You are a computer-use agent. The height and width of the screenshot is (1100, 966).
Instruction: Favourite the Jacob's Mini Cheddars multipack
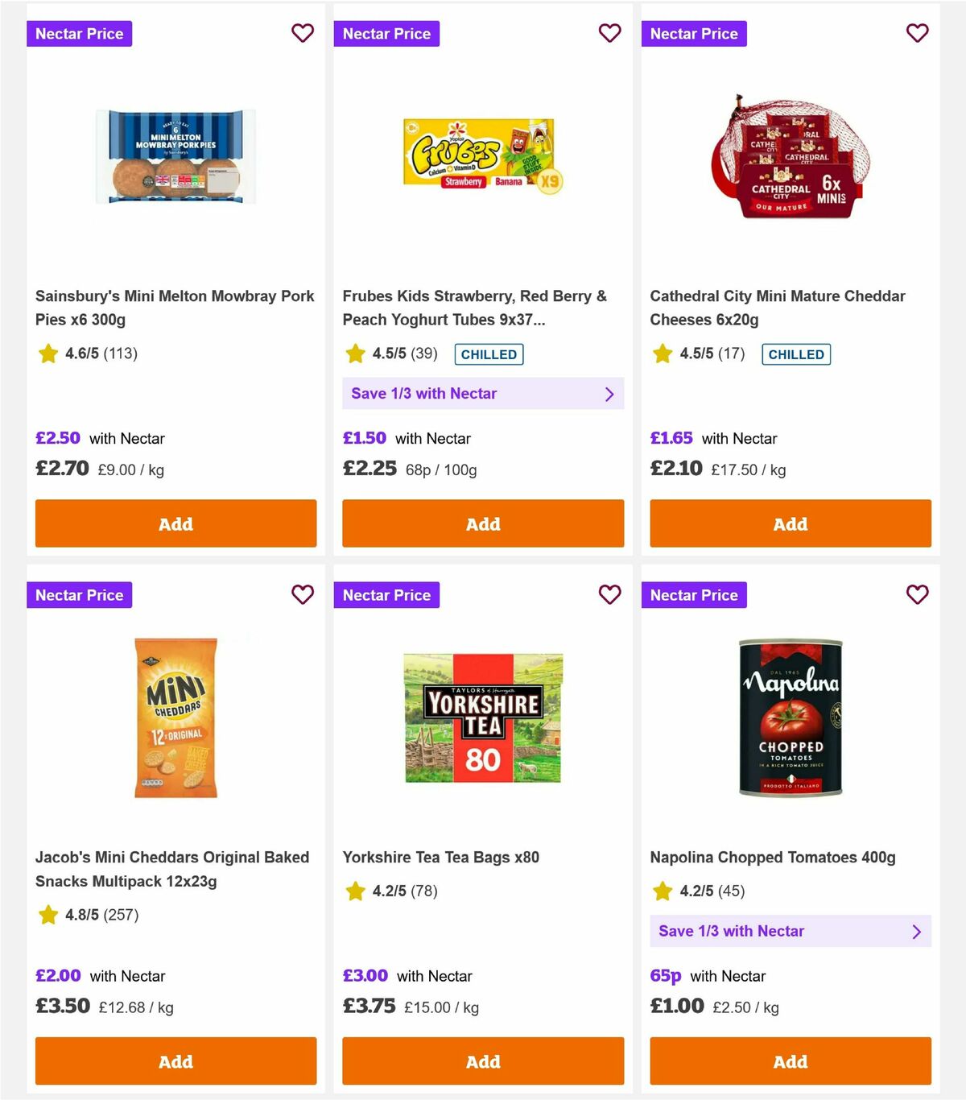303,595
